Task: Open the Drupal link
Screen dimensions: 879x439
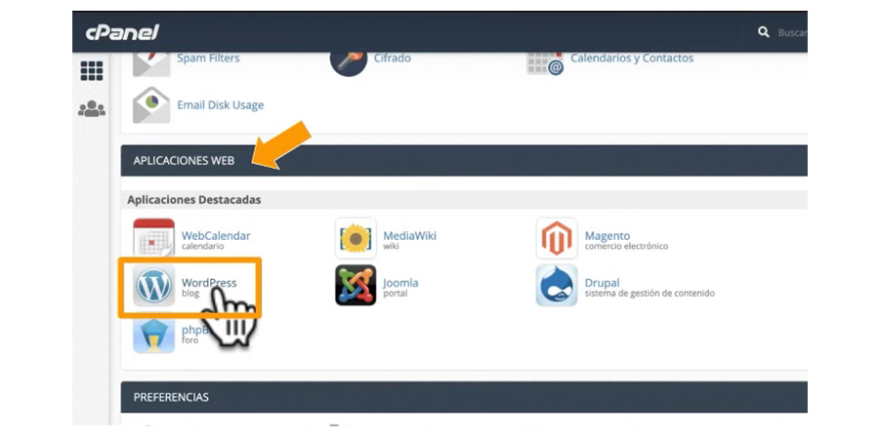Action: pyautogui.click(x=602, y=283)
